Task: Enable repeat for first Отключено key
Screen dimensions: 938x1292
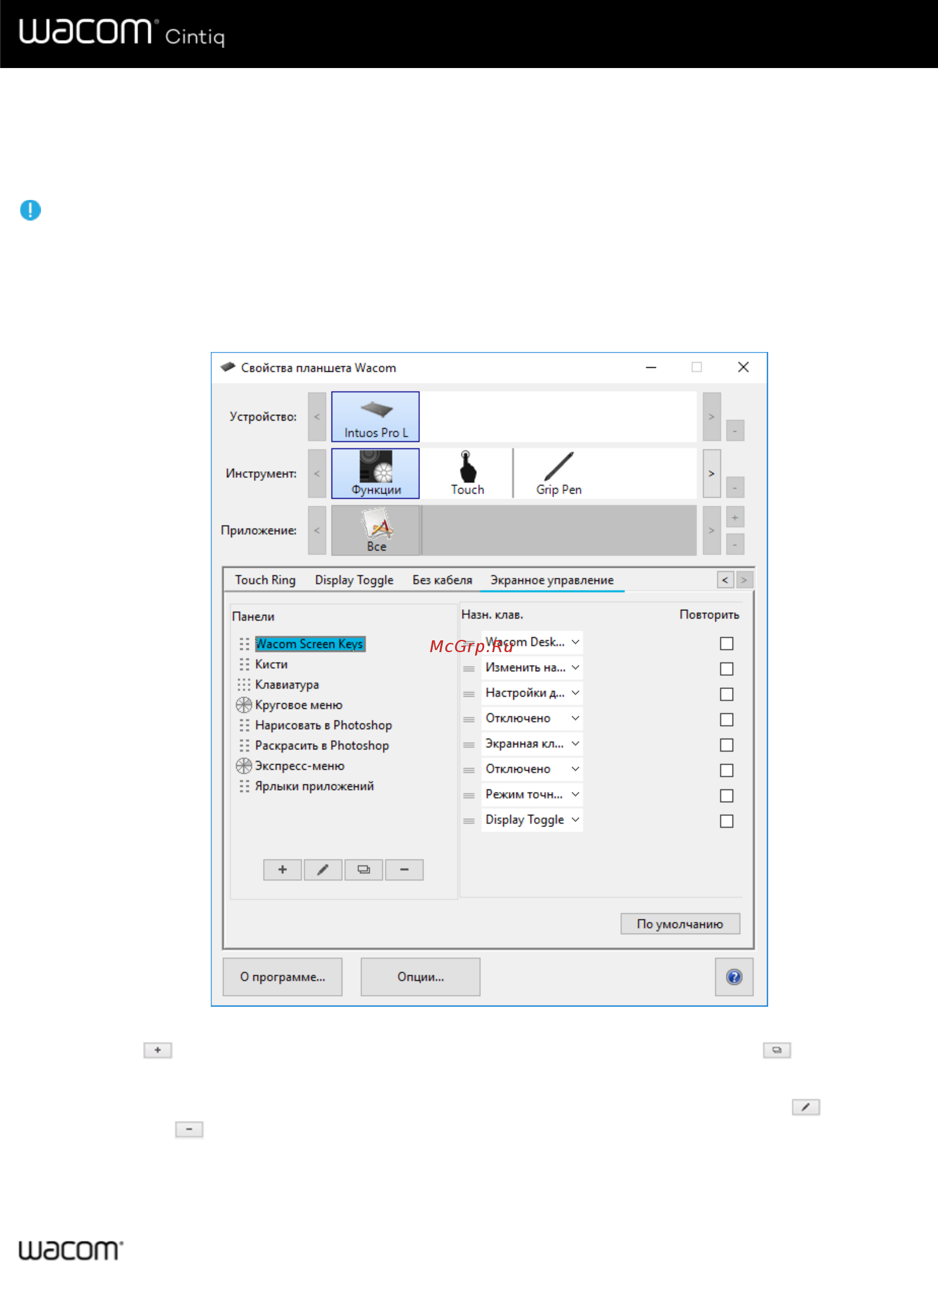Action: point(726,719)
